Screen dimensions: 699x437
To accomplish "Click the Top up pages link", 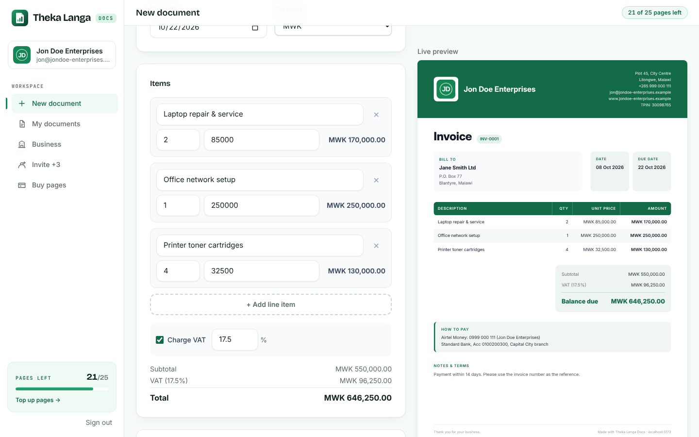I will pos(38,400).
